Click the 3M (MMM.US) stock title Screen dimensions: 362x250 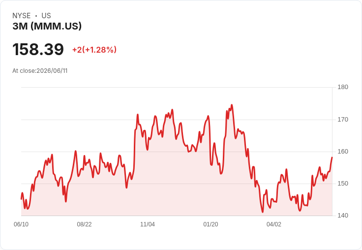click(x=47, y=26)
